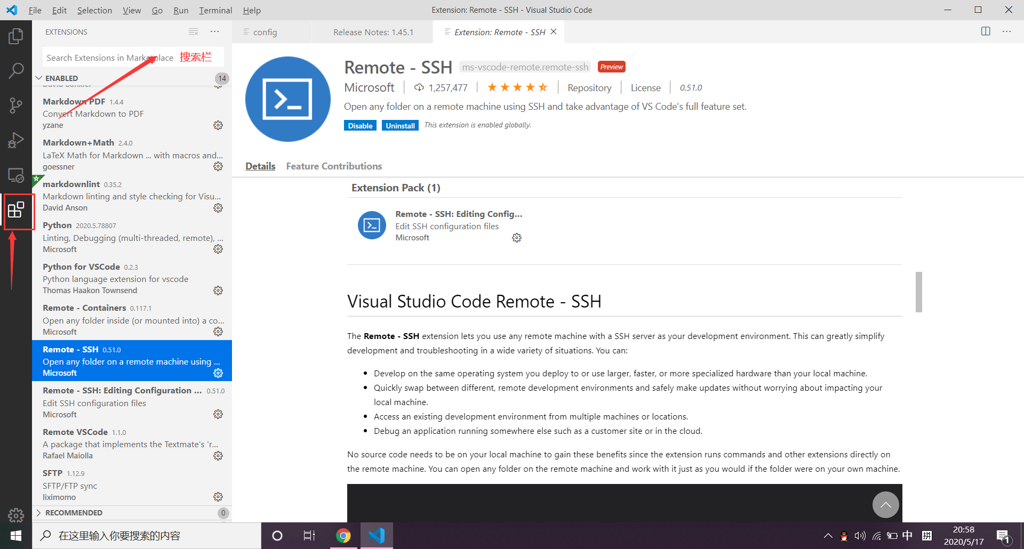Select the SFTP extension row

tap(132, 485)
